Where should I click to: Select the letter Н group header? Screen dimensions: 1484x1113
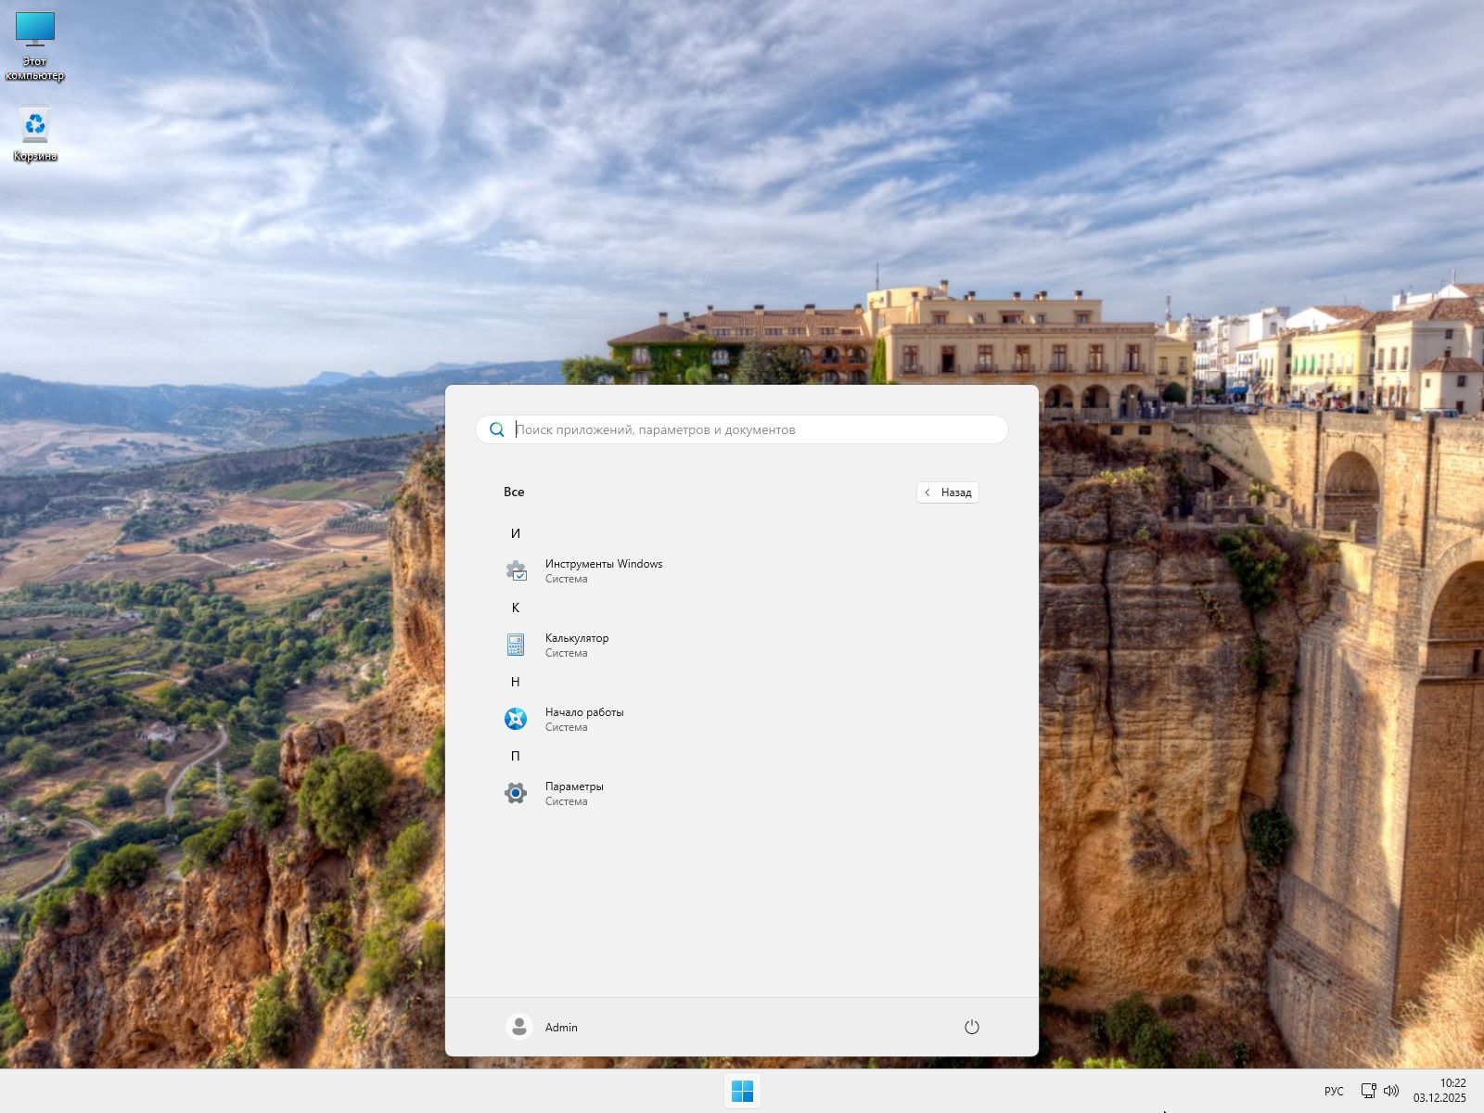(516, 682)
